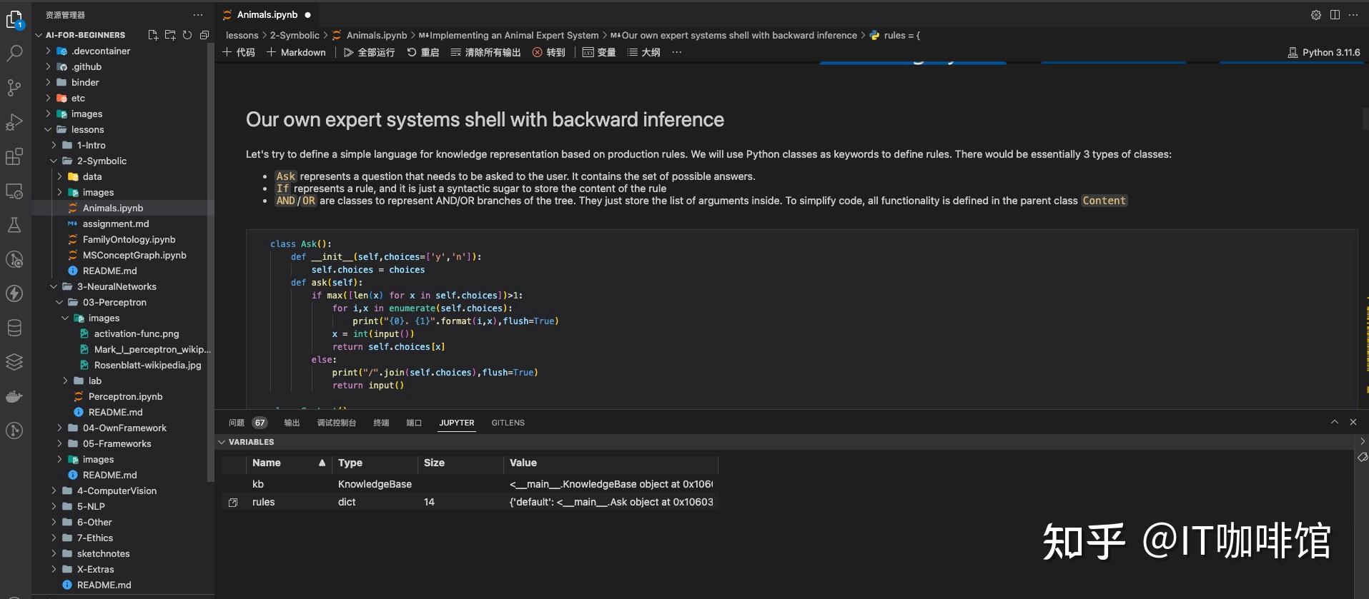Clear all outputs with 清除所有输出
The image size is (1369, 599).
[x=486, y=52]
